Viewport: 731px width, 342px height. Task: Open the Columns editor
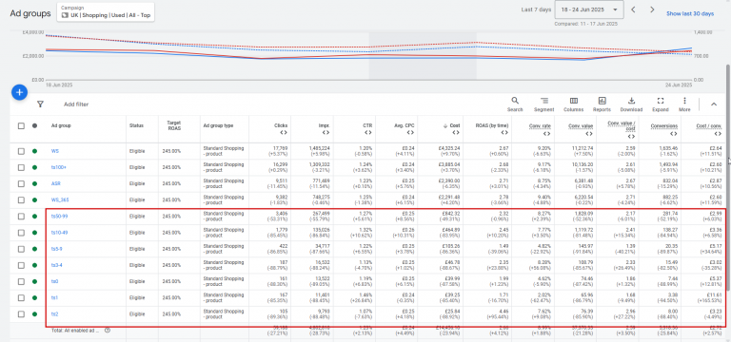click(573, 104)
